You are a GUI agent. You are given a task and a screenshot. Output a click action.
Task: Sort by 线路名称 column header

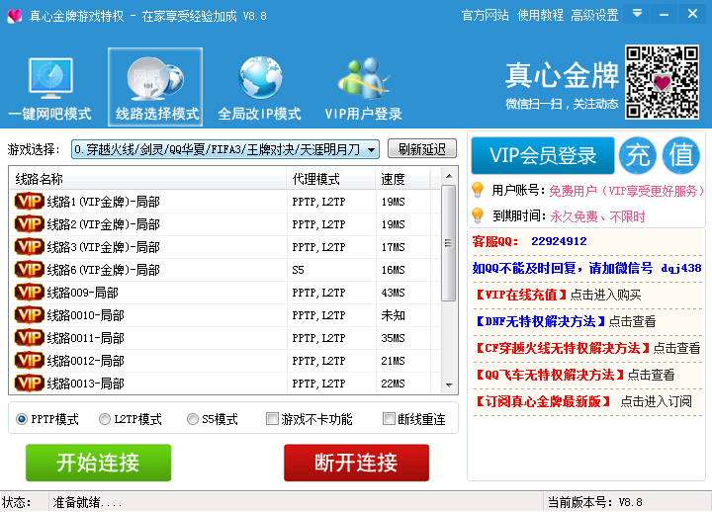(x=148, y=179)
